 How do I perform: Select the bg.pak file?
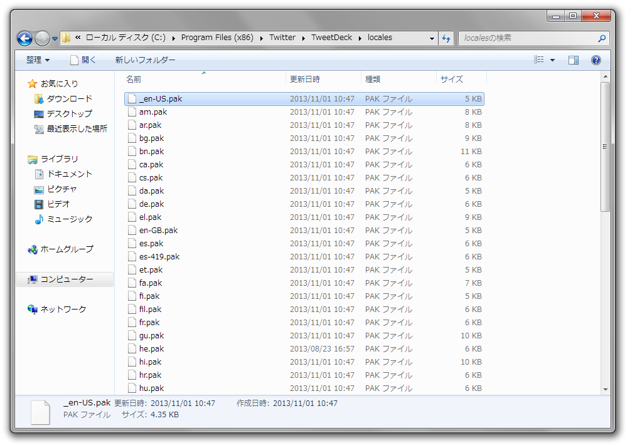click(x=304, y=138)
